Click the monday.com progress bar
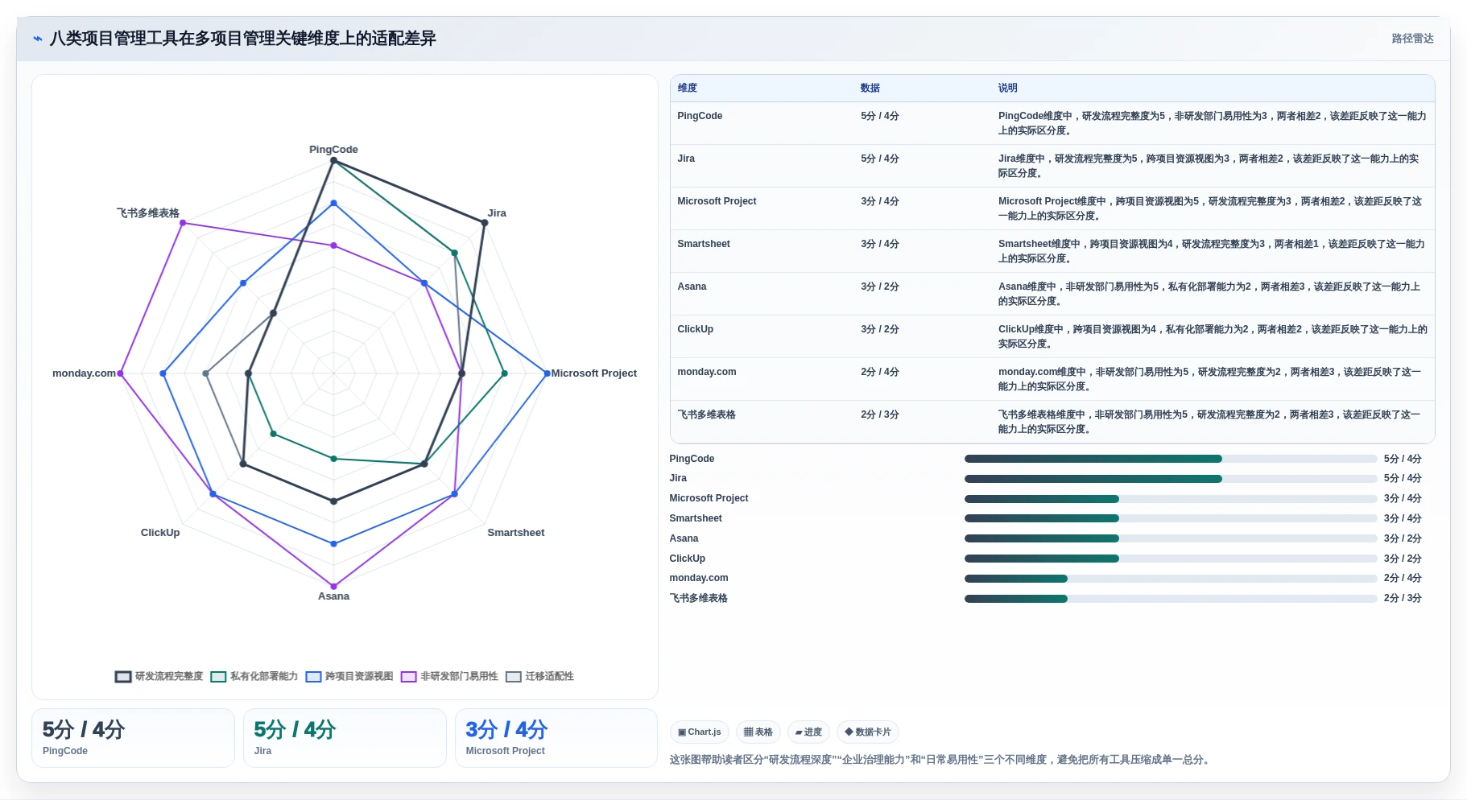 click(x=1171, y=579)
